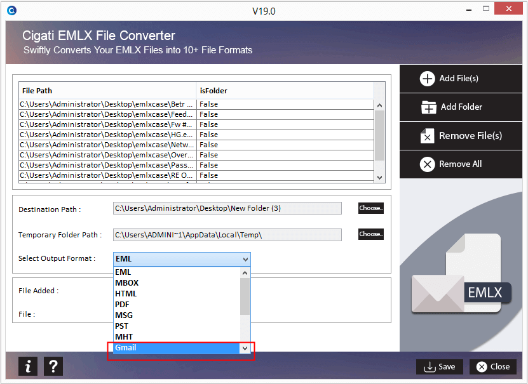Click file table scroll up arrow

click(379, 105)
